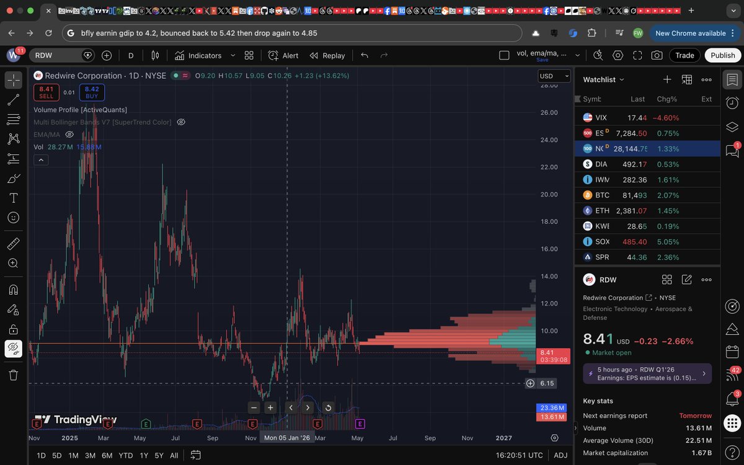Select the crosshair cursor tool
Screen dimensions: 744x465
pos(13,80)
